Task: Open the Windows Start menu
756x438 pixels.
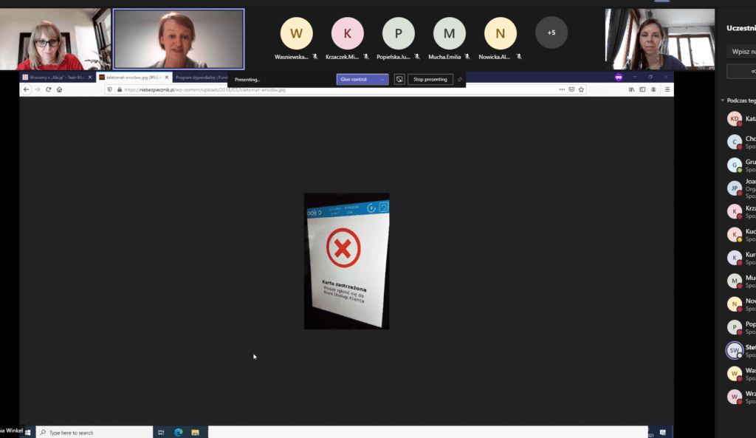Action: coord(28,433)
